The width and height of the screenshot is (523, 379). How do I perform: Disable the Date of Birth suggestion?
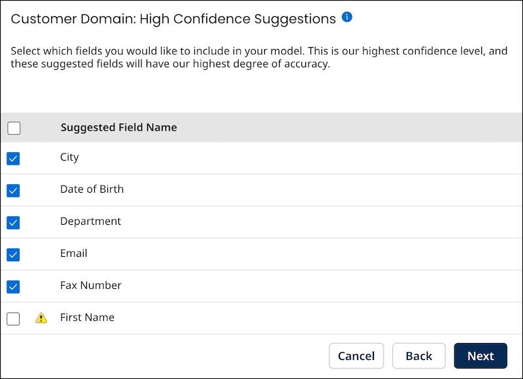click(x=13, y=190)
